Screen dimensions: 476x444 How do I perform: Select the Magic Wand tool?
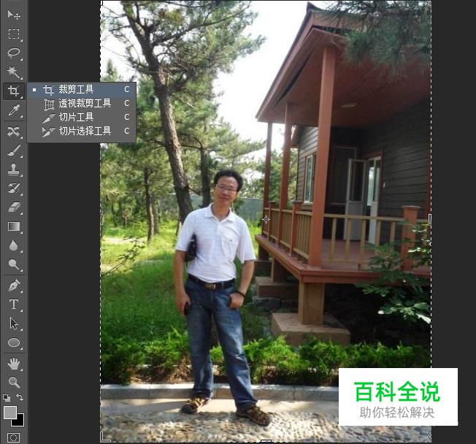tap(14, 72)
